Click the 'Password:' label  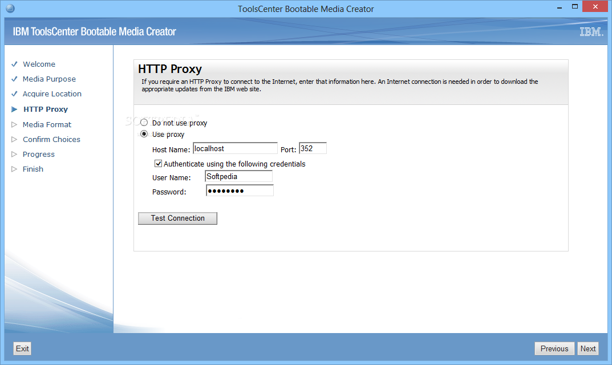click(x=169, y=192)
